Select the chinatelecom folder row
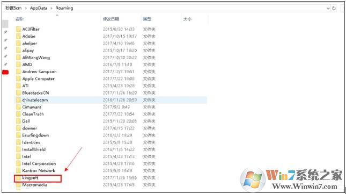This screenshot has width=346, height=194. pos(111,100)
